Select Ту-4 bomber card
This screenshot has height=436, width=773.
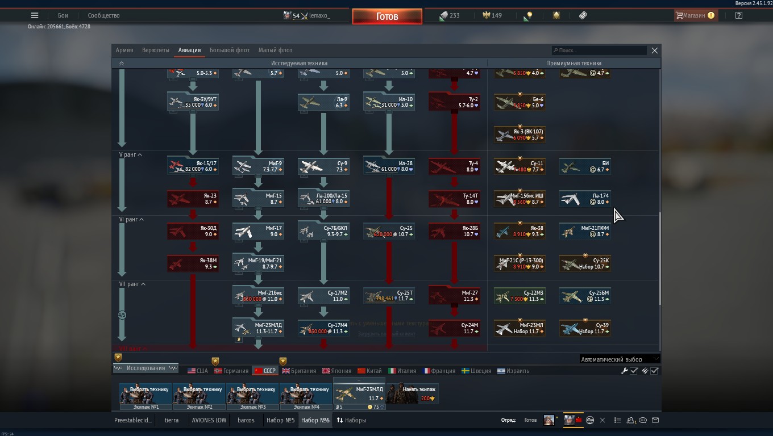(454, 166)
